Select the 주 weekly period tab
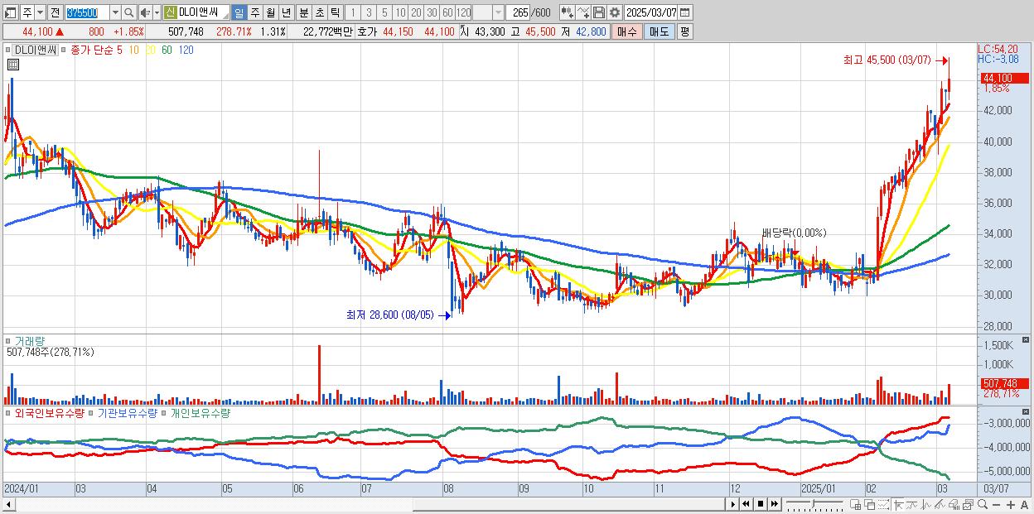 click(254, 12)
